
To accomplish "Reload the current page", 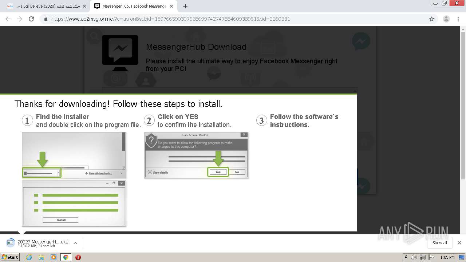I will (x=31, y=19).
